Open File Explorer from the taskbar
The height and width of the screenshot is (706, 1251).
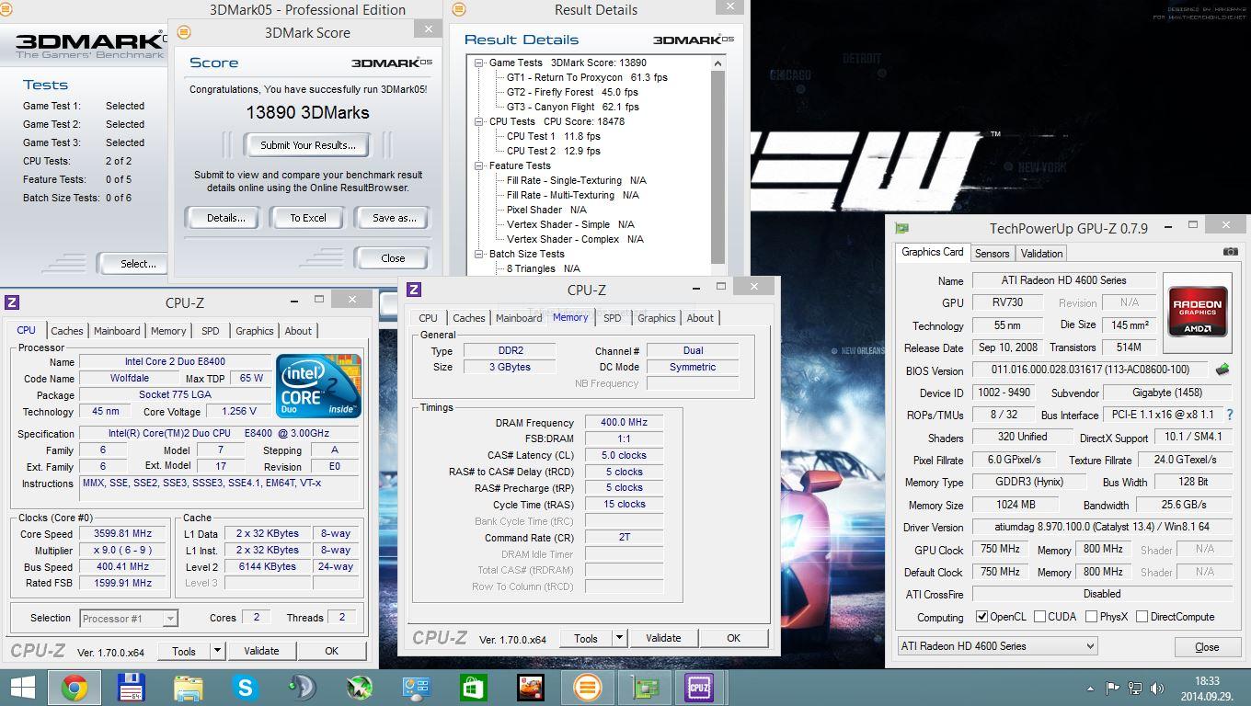189,688
